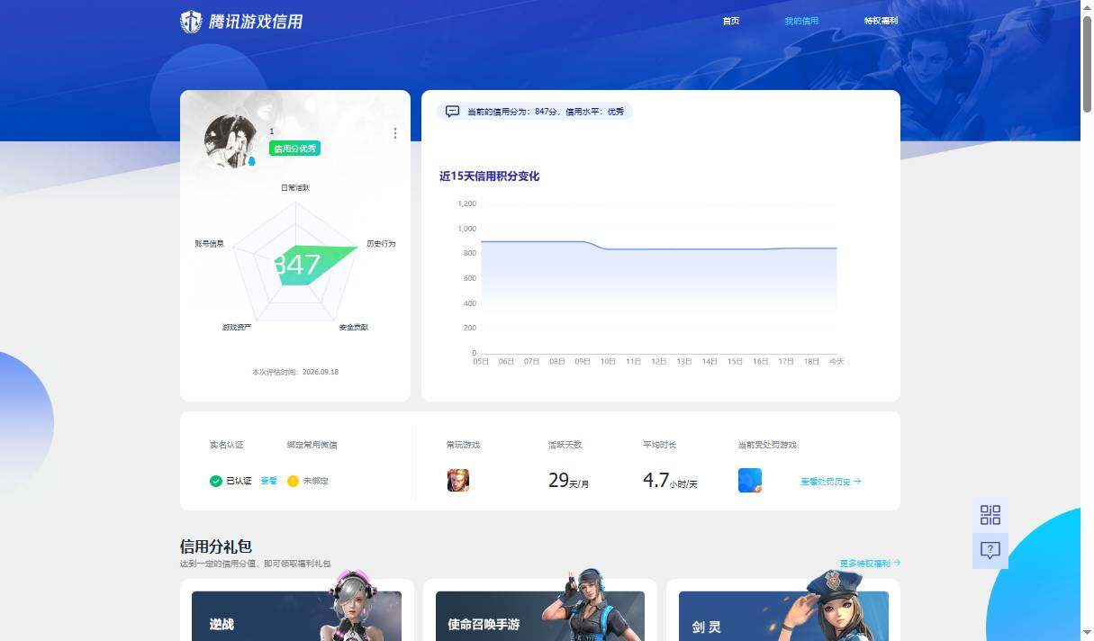Click the scrollbar down arrow

[1088, 634]
